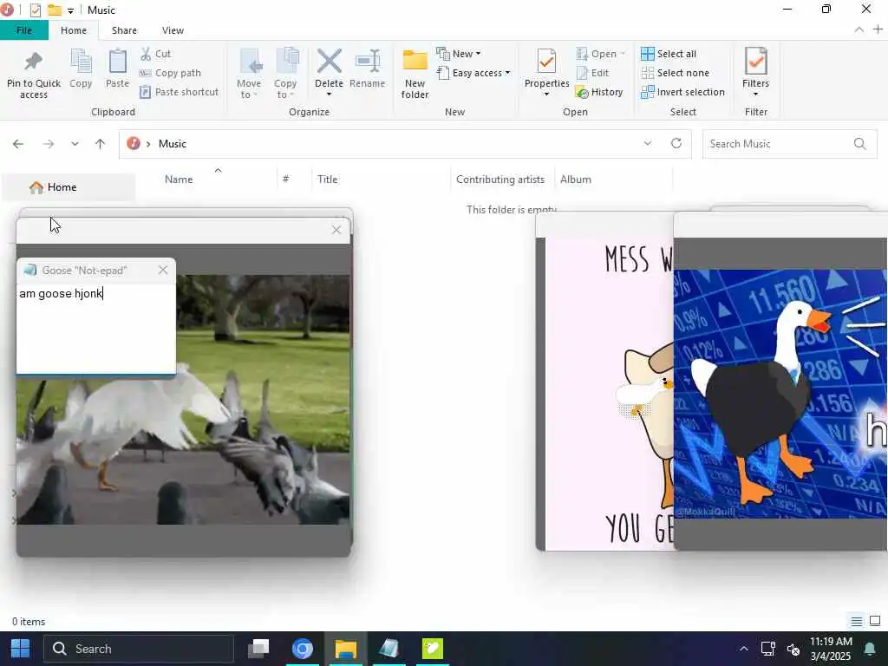
Task: Open file History
Action: pyautogui.click(x=599, y=92)
